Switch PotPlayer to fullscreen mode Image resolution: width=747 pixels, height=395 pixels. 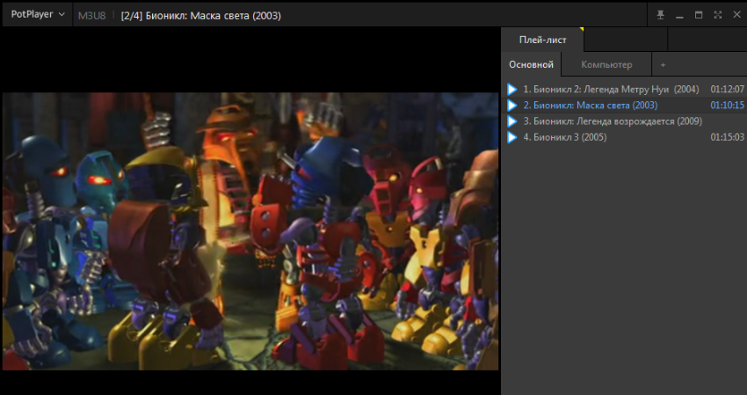[717, 15]
